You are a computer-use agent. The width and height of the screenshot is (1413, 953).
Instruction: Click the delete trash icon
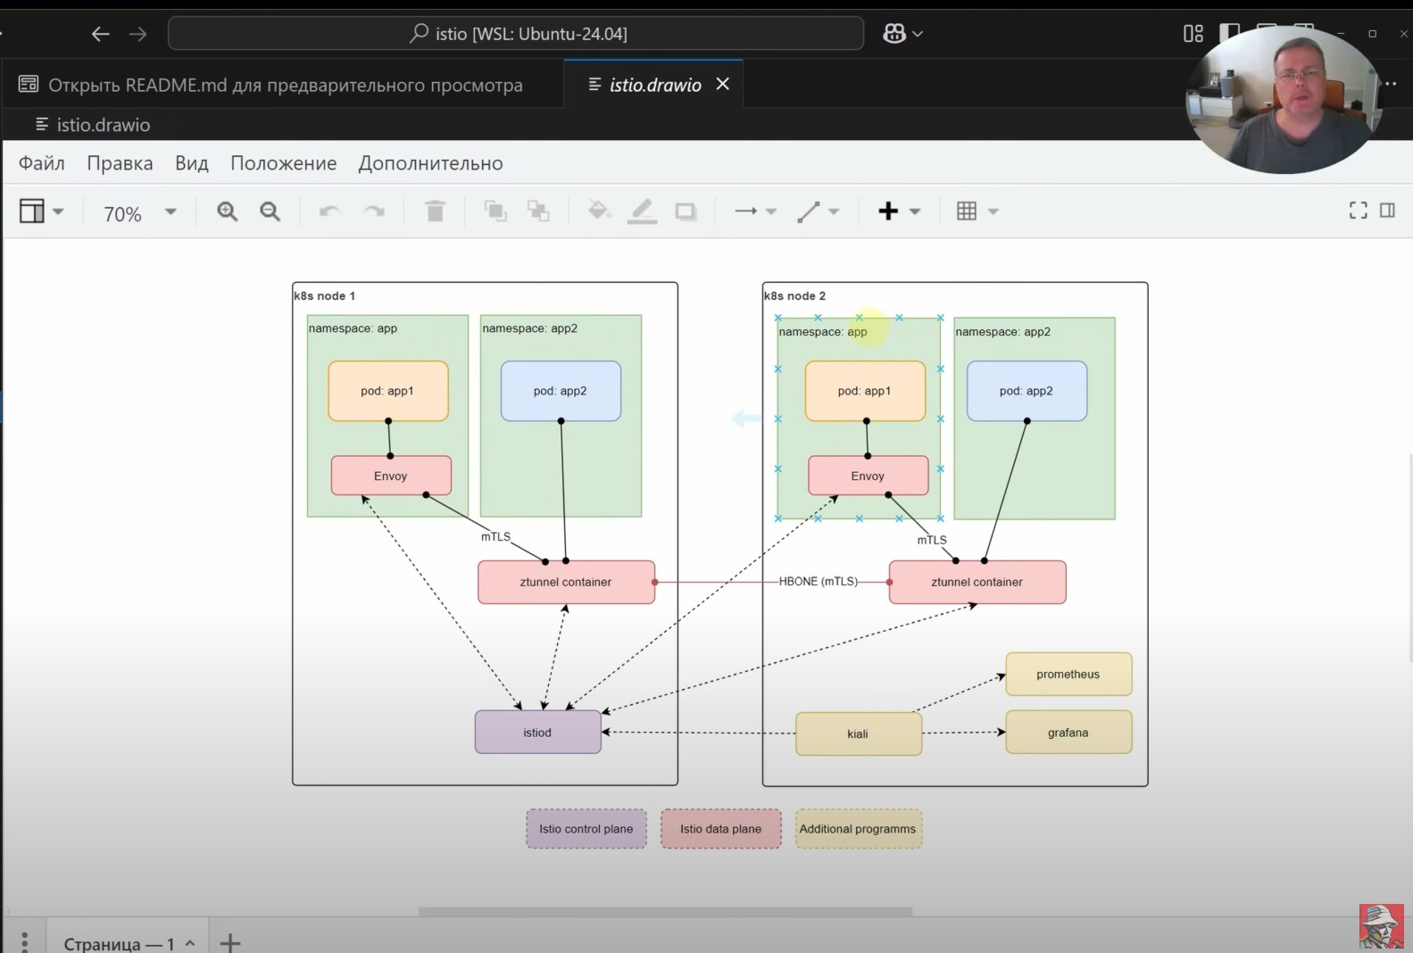(435, 211)
